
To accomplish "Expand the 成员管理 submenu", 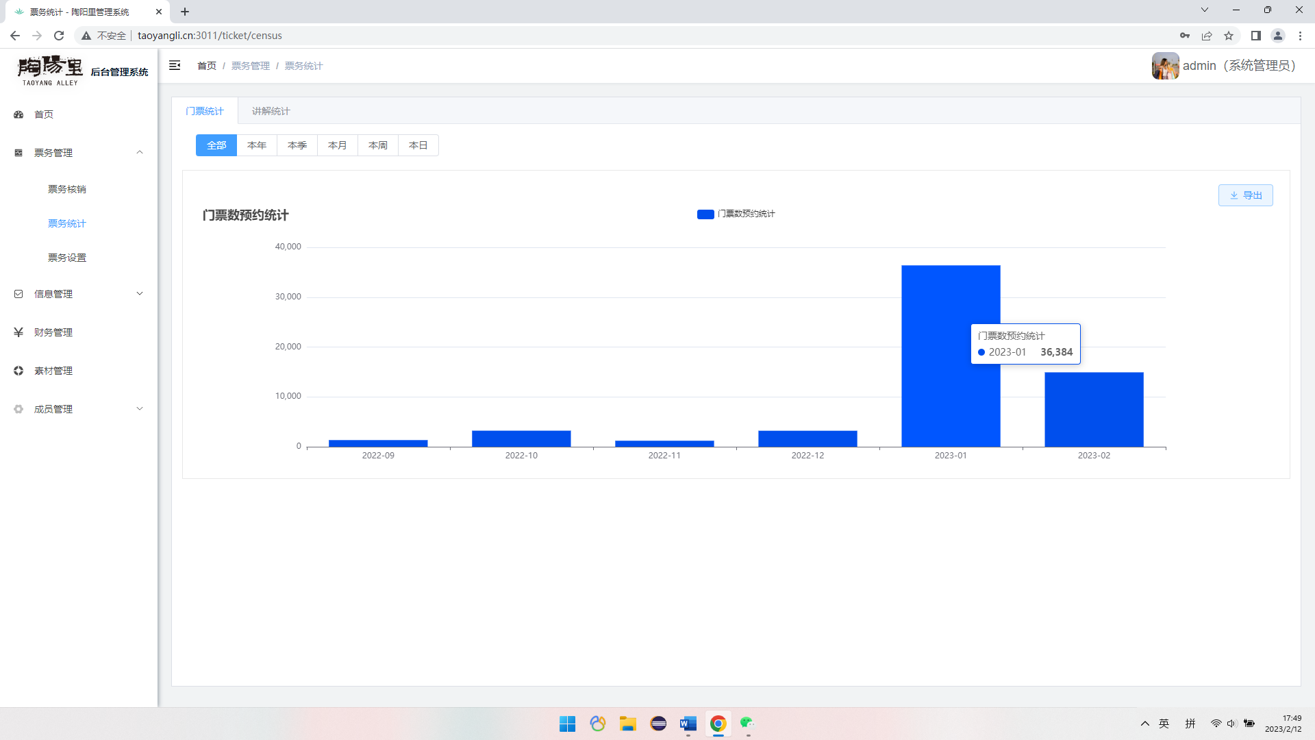I will (x=140, y=409).
